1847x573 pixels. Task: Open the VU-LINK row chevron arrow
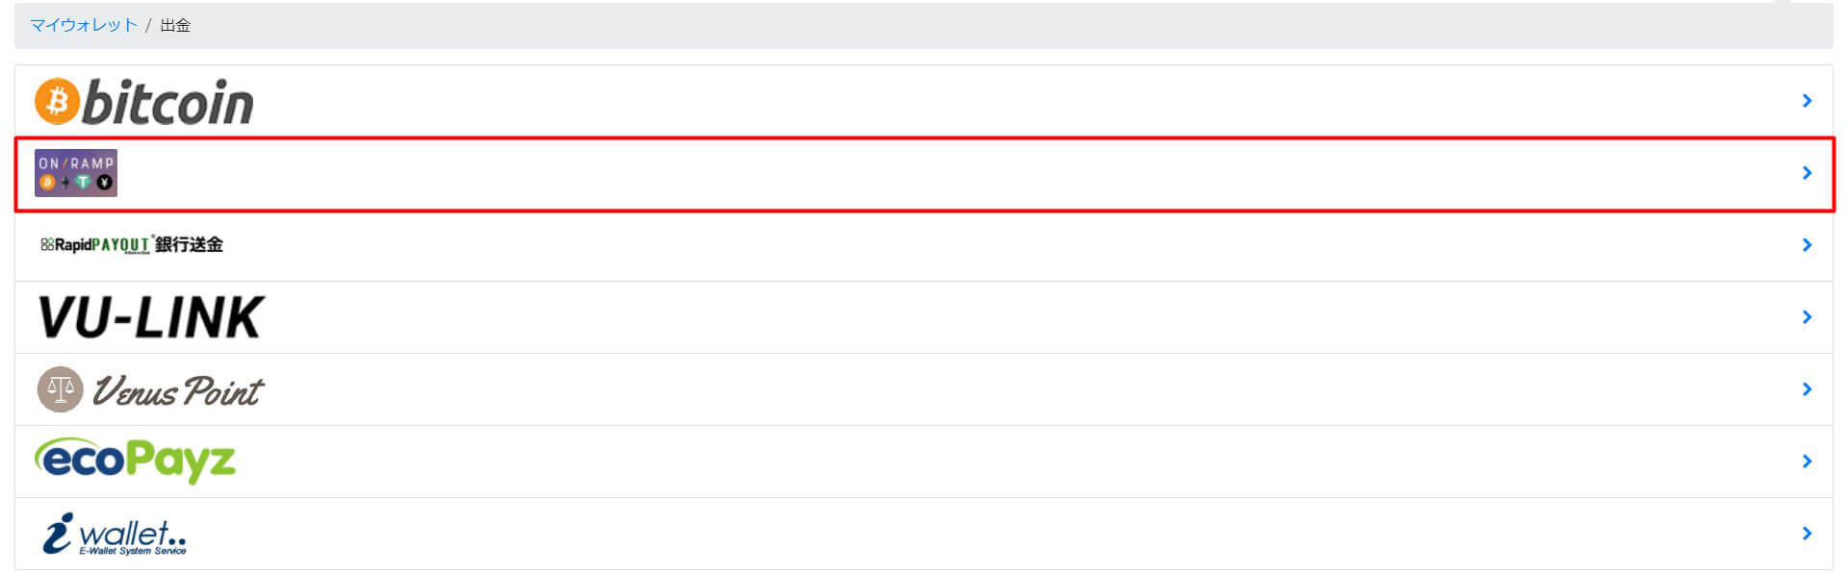click(x=1807, y=317)
